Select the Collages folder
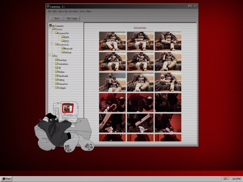 61,88
